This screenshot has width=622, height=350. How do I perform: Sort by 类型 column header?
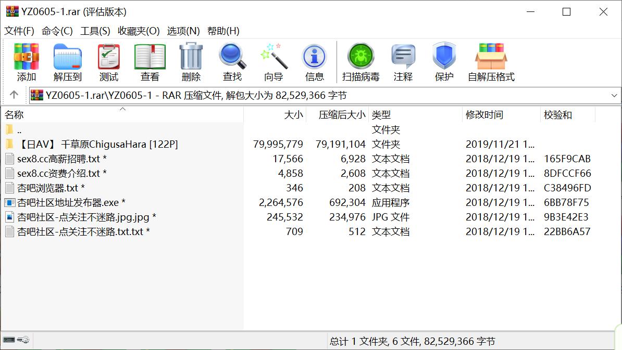[x=415, y=115]
